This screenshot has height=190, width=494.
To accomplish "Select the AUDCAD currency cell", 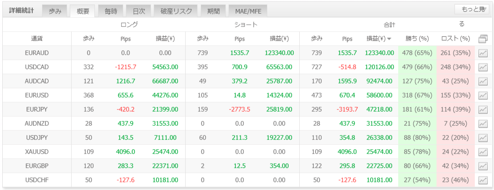I will click(36, 81).
